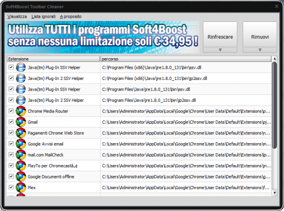
Task: Click the Gmail row extension path
Action: coord(187,122)
